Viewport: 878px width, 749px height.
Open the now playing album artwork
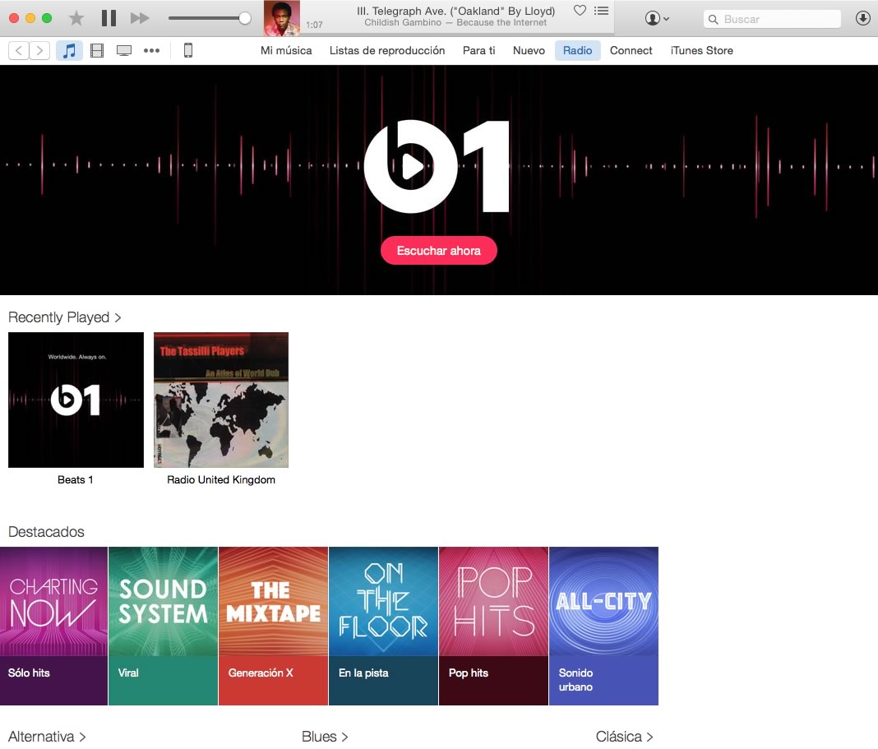tap(282, 18)
